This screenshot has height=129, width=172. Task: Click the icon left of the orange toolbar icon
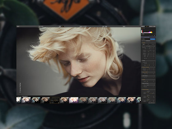tap(60, 27)
